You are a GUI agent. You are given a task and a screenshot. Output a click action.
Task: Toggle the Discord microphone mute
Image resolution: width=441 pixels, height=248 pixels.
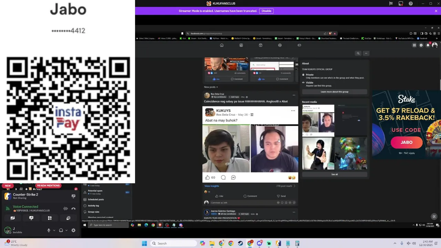click(49, 230)
